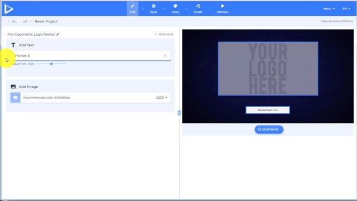This screenshot has width=357, height=201.
Task: Click the Add Image picture icon
Action: [x=13, y=87]
